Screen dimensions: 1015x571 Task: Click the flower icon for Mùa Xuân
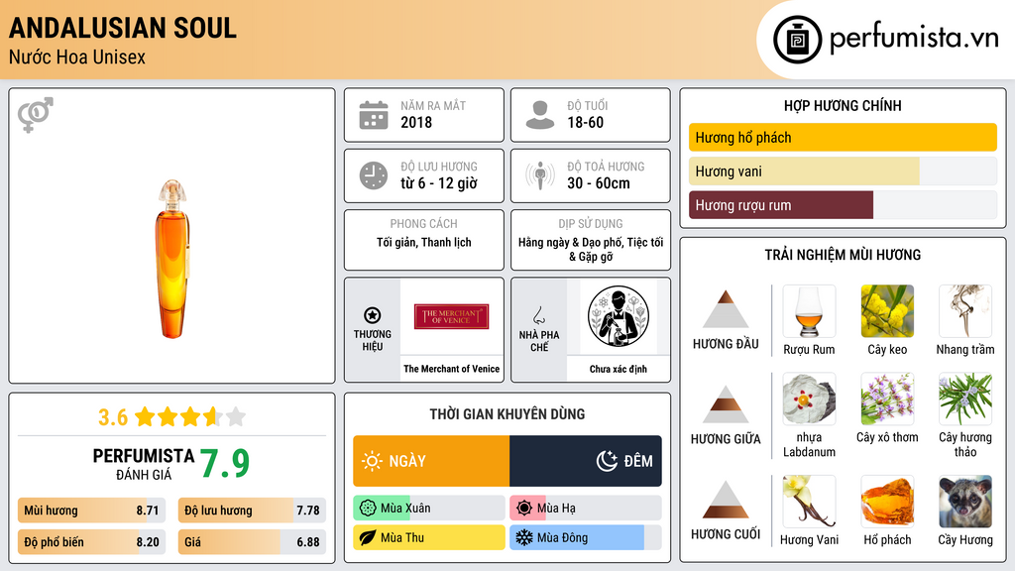368,509
